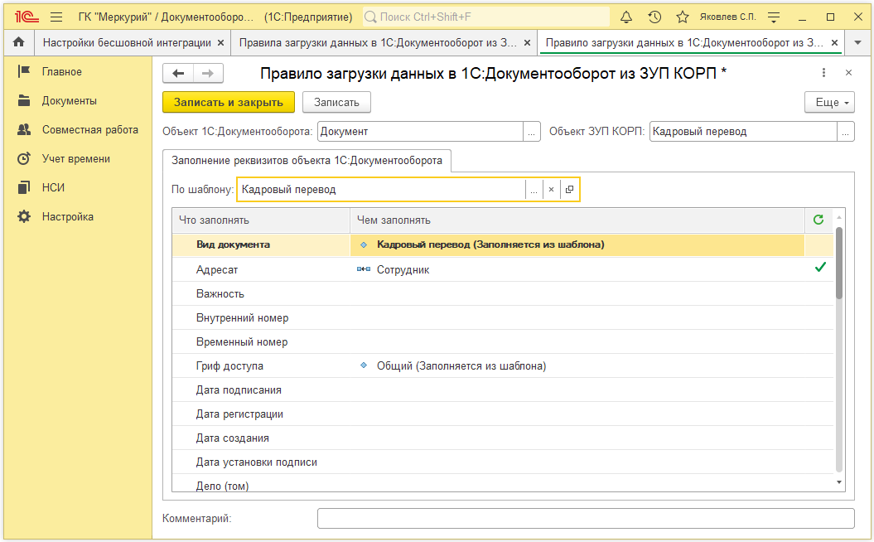Screen dimensions: 874x542
Task: Click the Записать button
Action: 336,103
